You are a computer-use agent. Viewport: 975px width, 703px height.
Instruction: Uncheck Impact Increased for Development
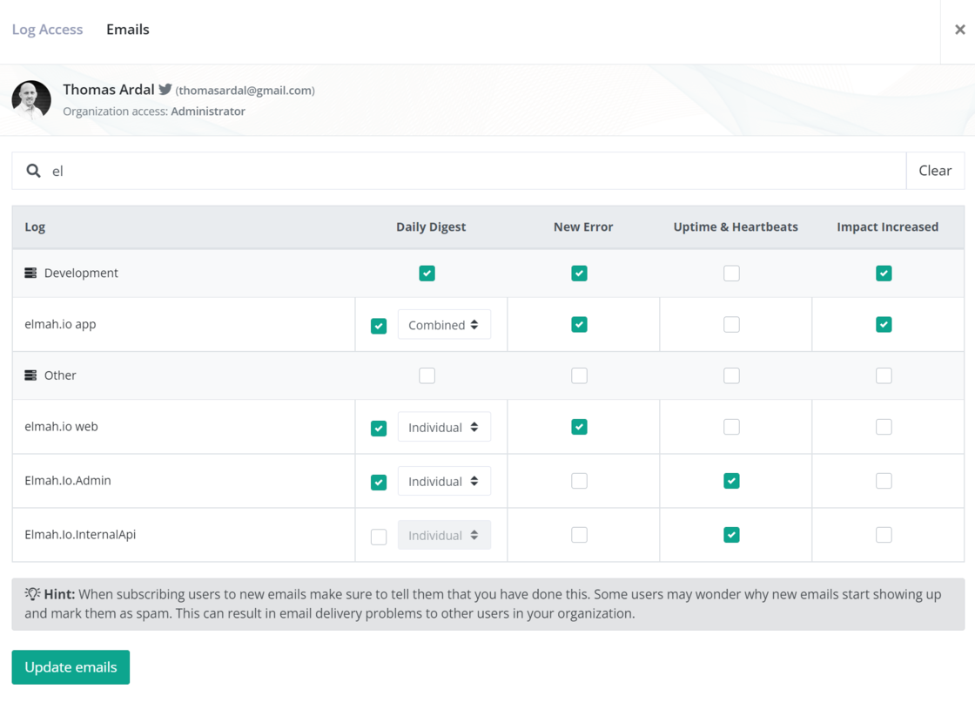click(884, 274)
